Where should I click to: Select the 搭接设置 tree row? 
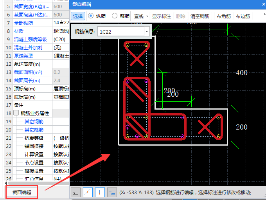(34, 171)
